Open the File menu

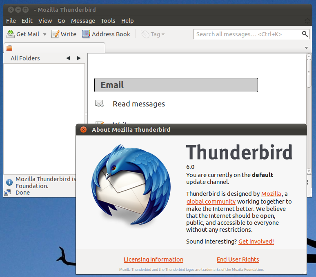tap(11, 21)
